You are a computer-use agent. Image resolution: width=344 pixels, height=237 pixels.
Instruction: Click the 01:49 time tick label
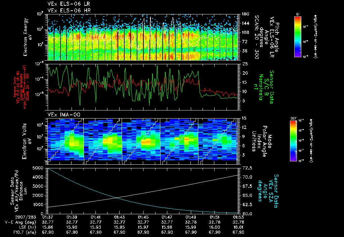coord(191,217)
